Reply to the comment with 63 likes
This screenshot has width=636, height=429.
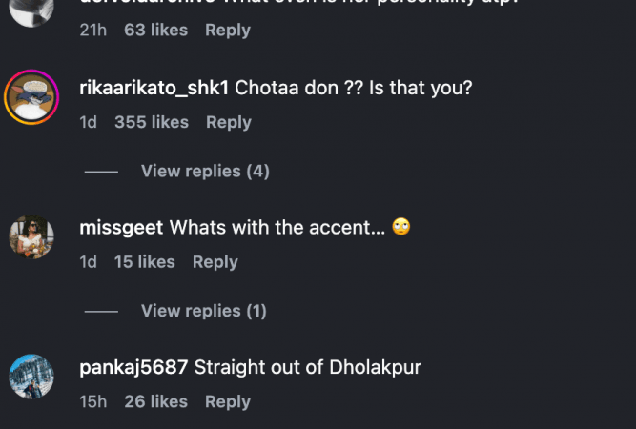point(228,31)
